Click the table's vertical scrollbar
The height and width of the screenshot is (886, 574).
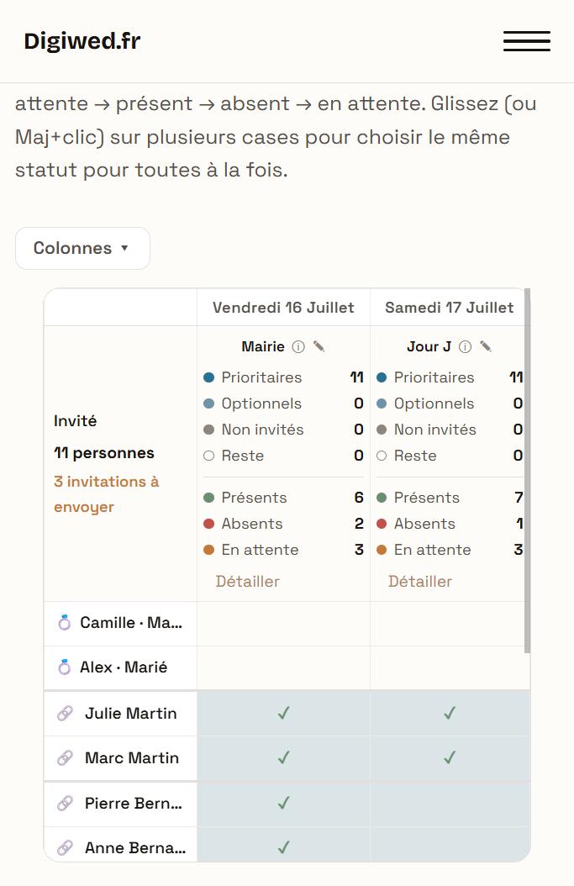pyautogui.click(x=527, y=471)
